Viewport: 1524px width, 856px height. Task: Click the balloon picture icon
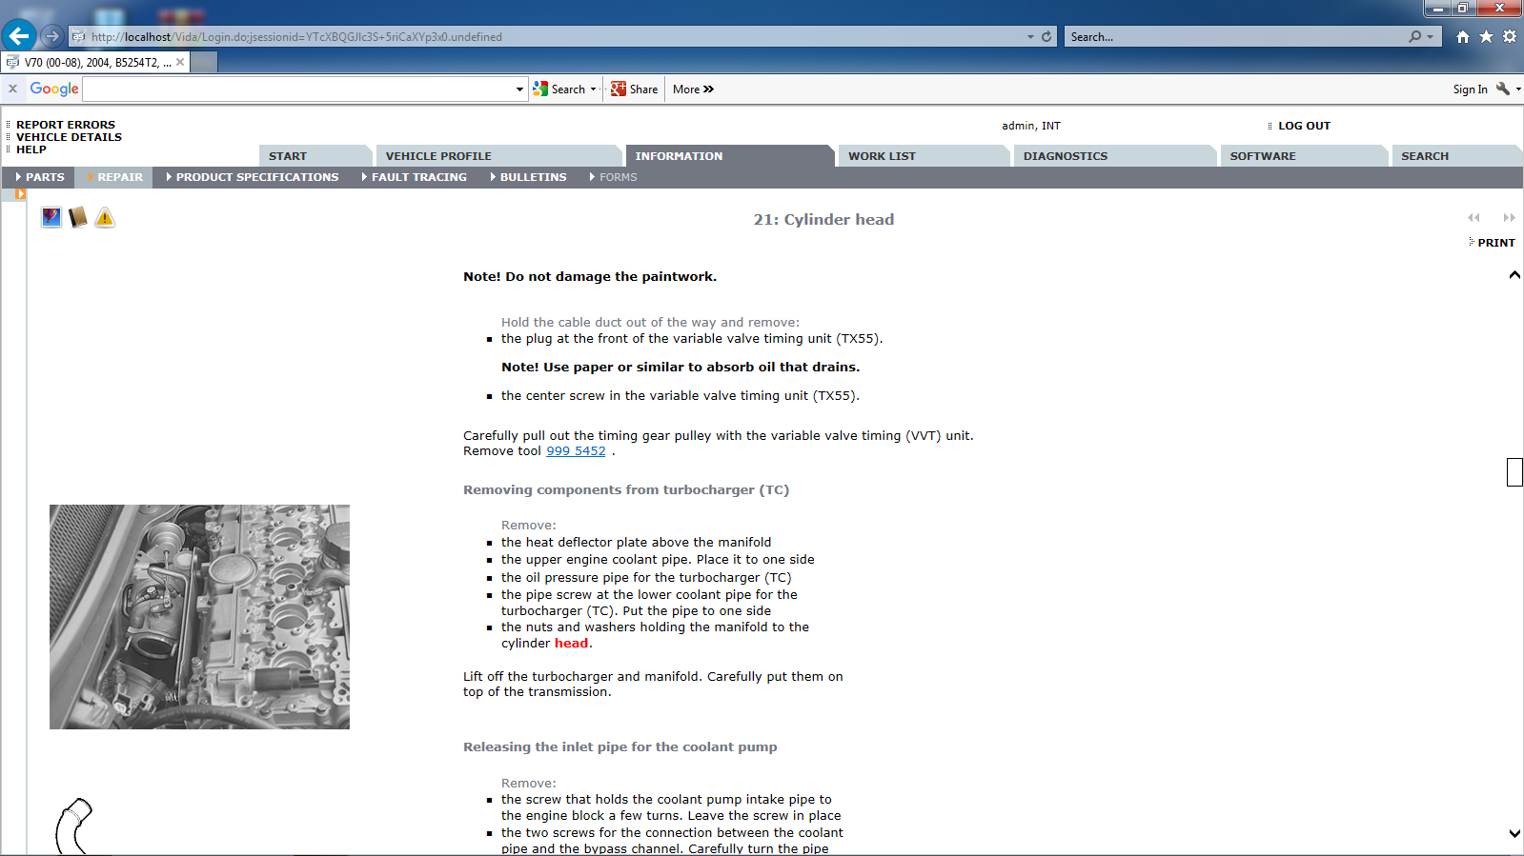click(x=51, y=218)
